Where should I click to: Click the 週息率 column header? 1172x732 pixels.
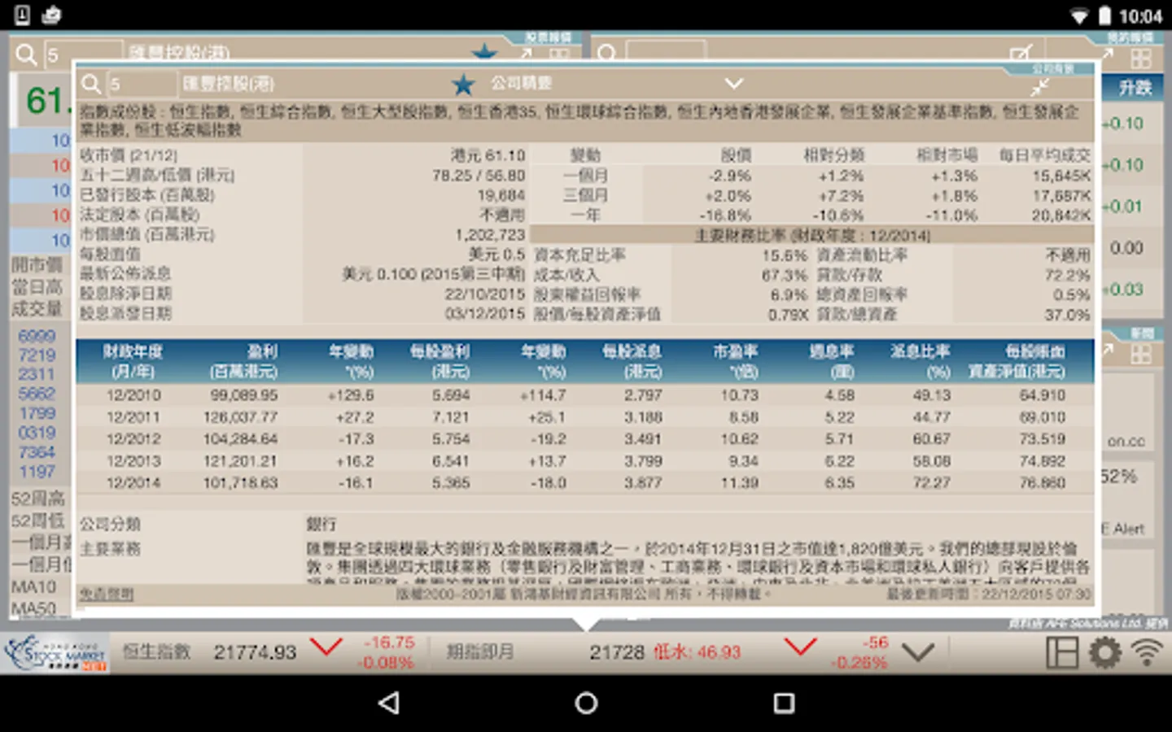click(x=832, y=361)
